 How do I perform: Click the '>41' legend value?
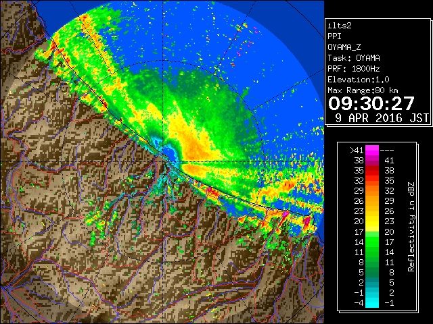(x=357, y=151)
